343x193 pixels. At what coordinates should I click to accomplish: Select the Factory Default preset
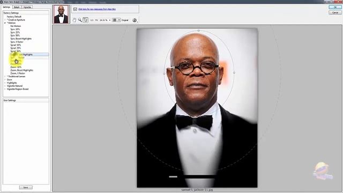[14, 17]
